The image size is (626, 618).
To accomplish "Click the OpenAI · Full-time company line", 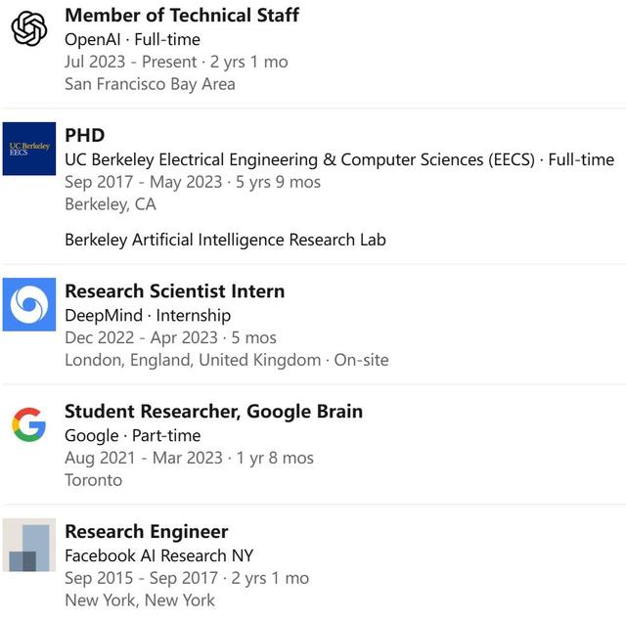I will tap(132, 39).
